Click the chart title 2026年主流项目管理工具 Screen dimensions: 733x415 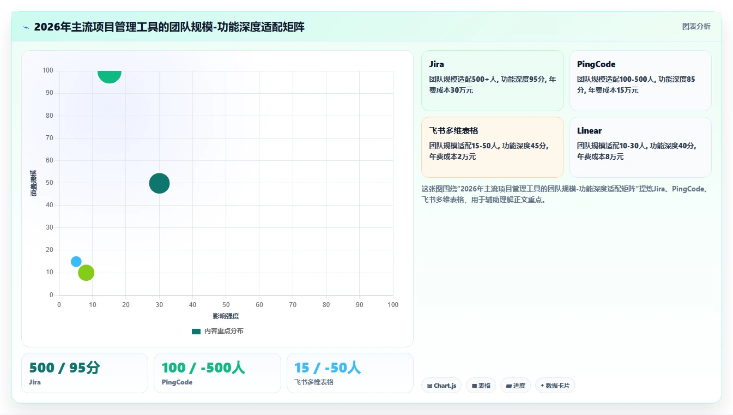click(169, 27)
